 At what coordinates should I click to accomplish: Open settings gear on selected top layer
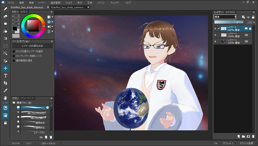pyautogui.click(x=250, y=28)
